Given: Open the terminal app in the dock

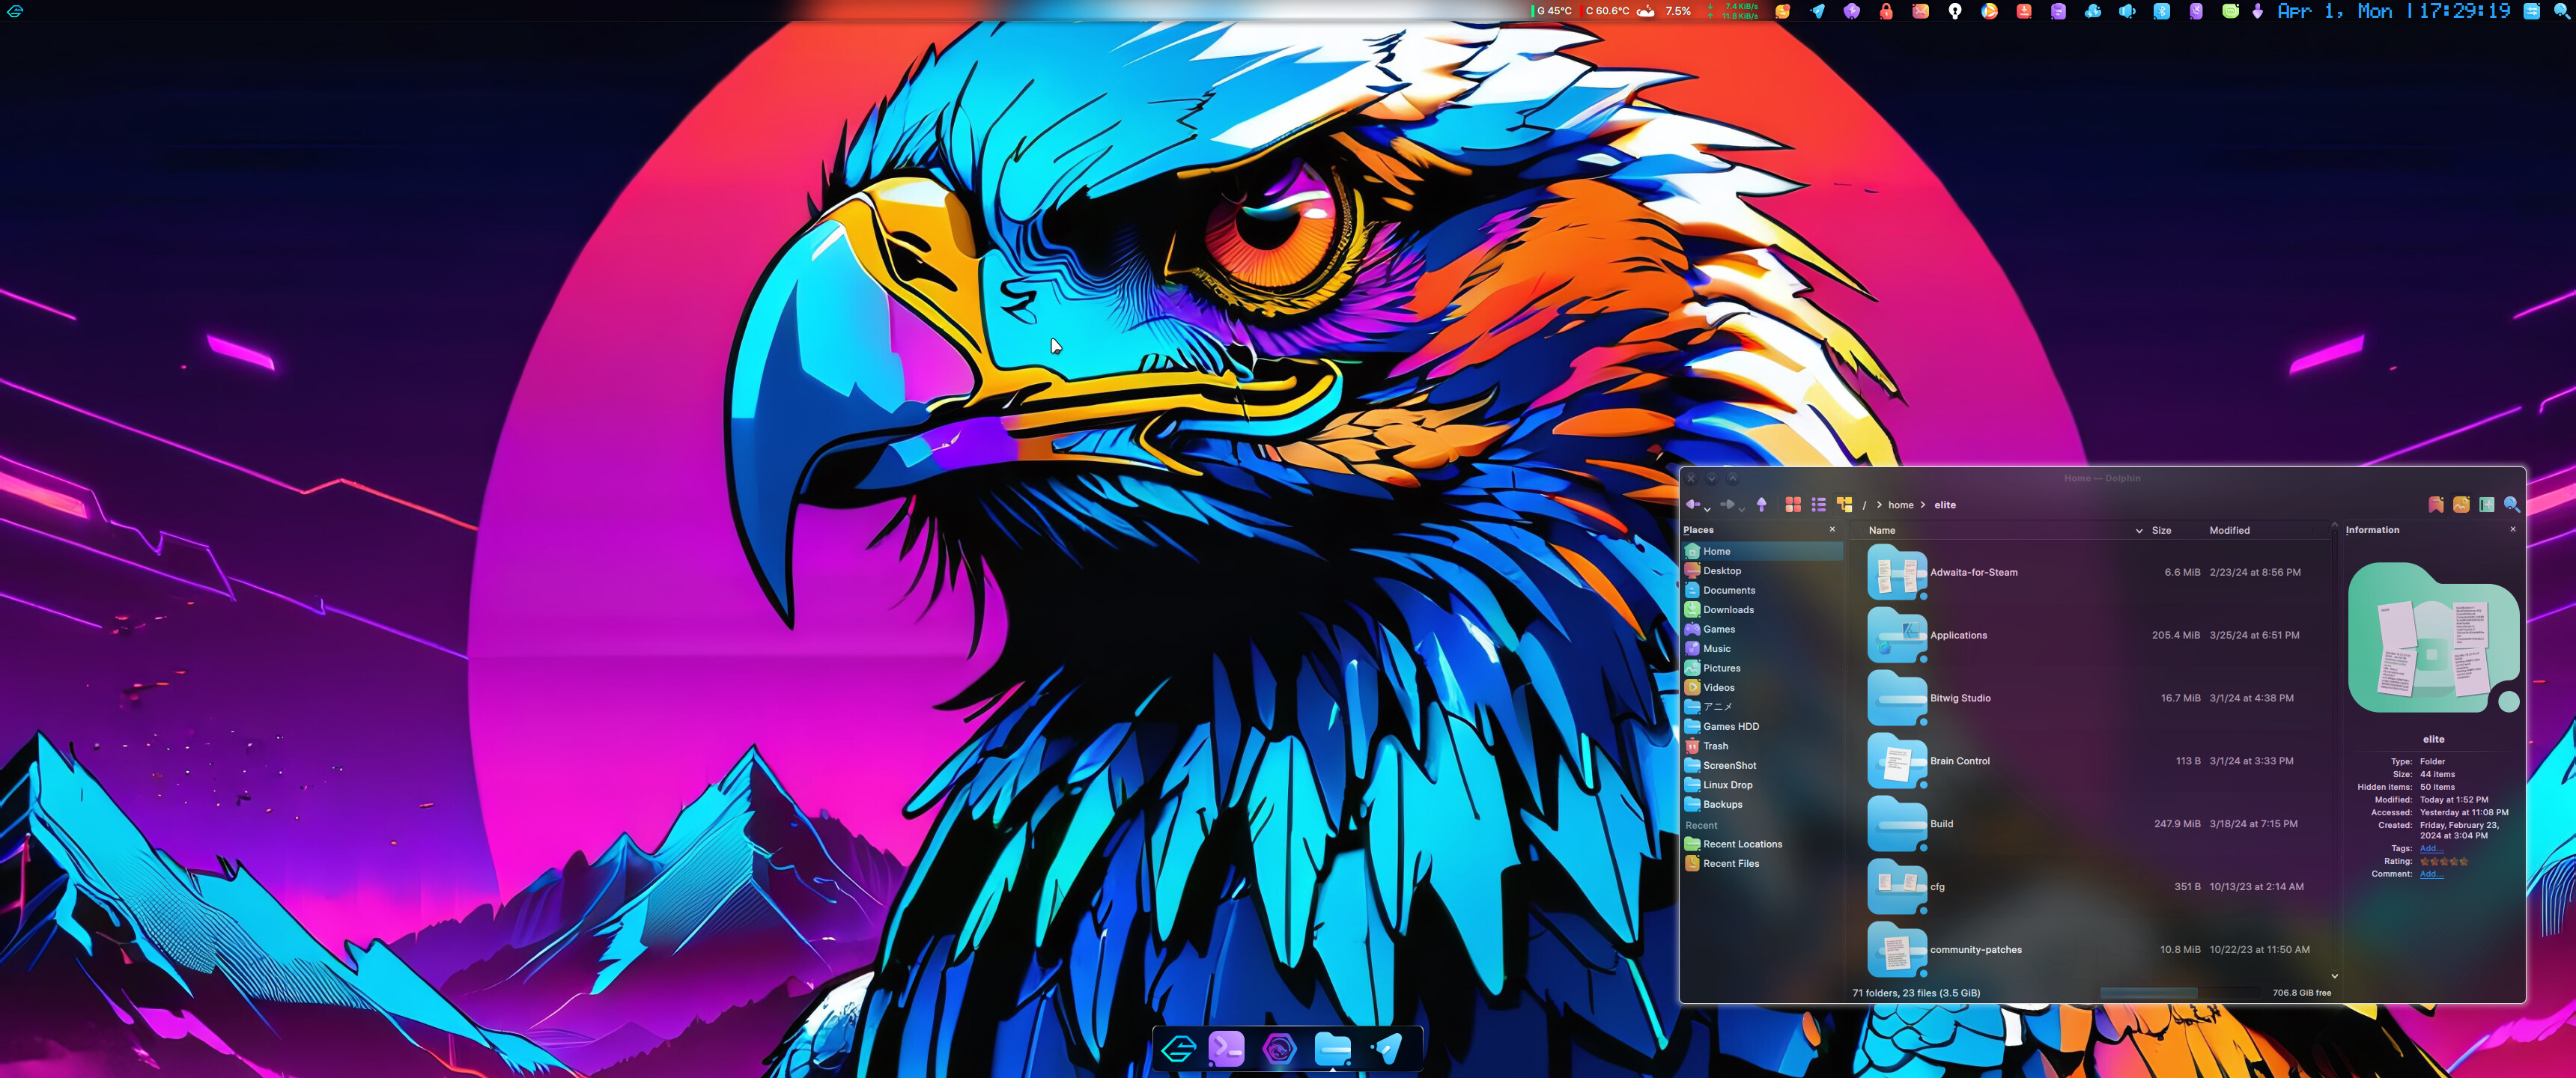Looking at the screenshot, I should tap(1227, 1048).
